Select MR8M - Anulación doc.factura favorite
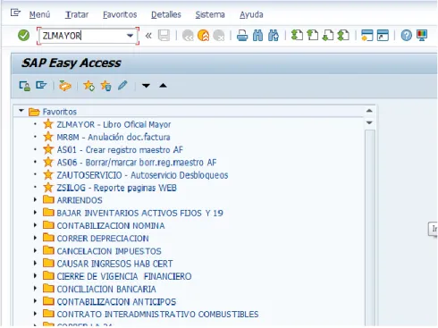 [x=114, y=138]
